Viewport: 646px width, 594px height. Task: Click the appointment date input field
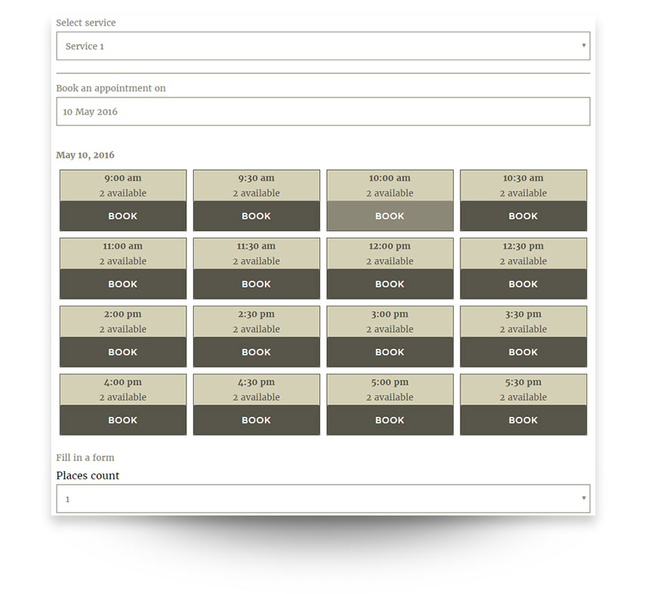pos(322,112)
